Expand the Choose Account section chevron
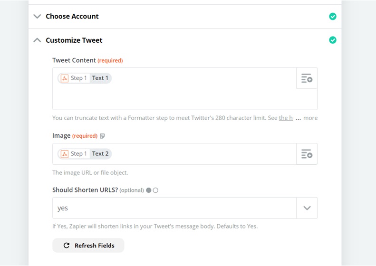This screenshot has width=376, height=266. pyautogui.click(x=37, y=16)
